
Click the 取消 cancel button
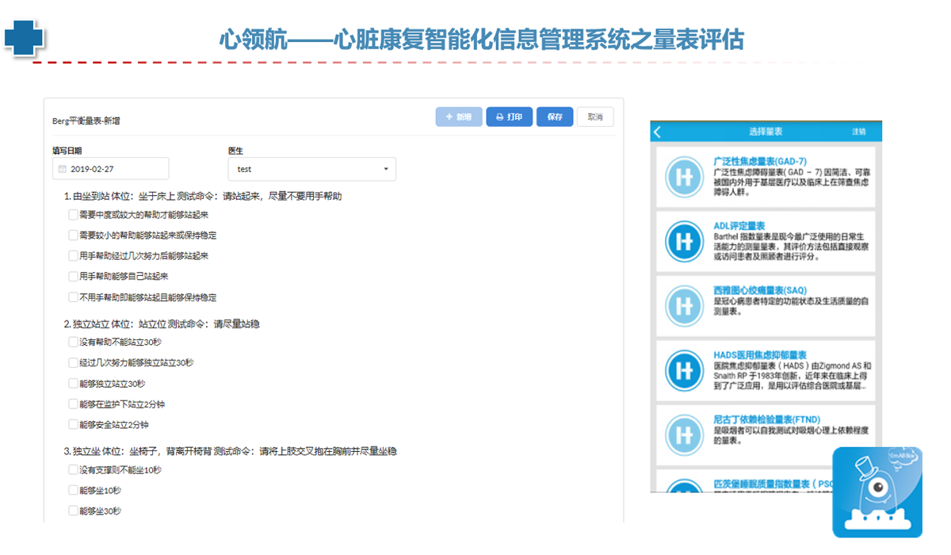(595, 117)
